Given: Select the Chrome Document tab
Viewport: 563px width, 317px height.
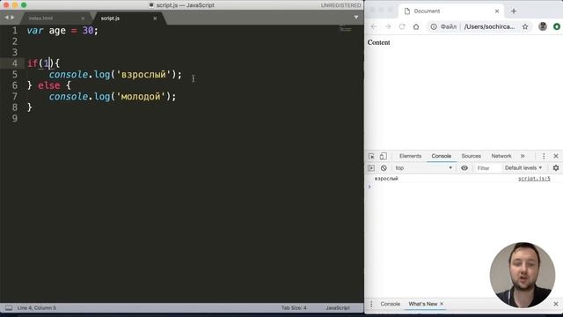Looking at the screenshot, I should pos(451,11).
